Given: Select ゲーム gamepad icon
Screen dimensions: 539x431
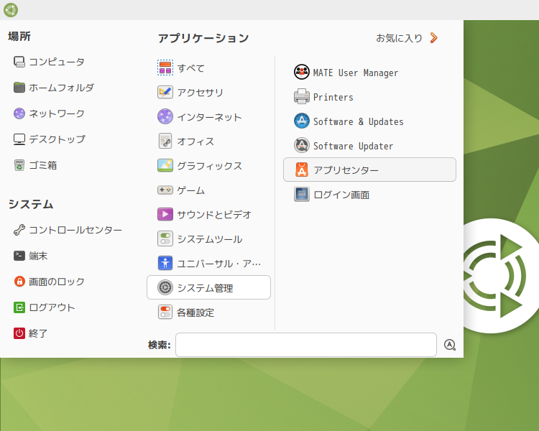Looking at the screenshot, I should 165,190.
